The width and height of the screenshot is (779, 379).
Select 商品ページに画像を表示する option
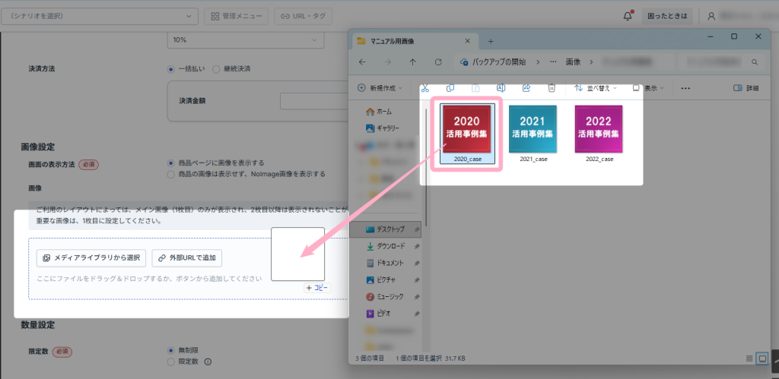pyautogui.click(x=171, y=163)
